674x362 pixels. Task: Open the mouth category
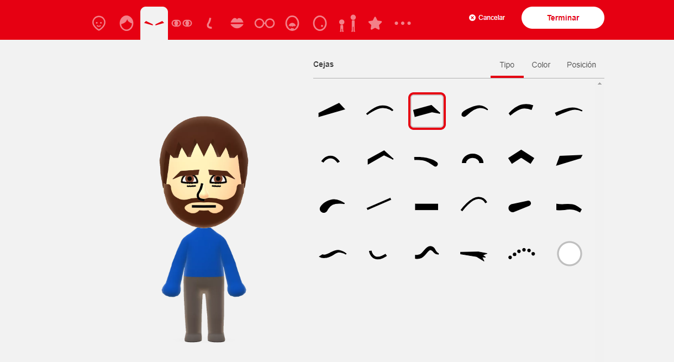pos(237,23)
